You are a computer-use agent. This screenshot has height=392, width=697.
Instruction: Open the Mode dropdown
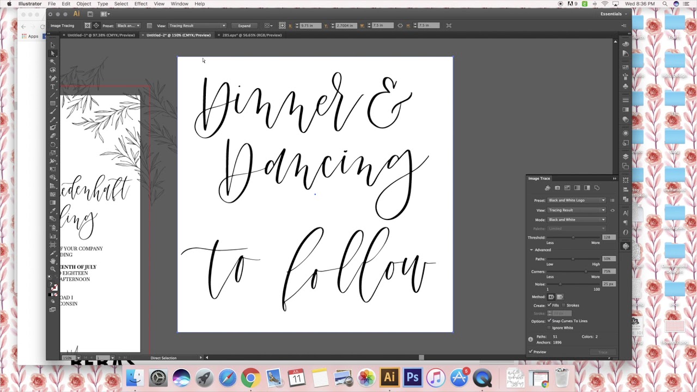577,220
